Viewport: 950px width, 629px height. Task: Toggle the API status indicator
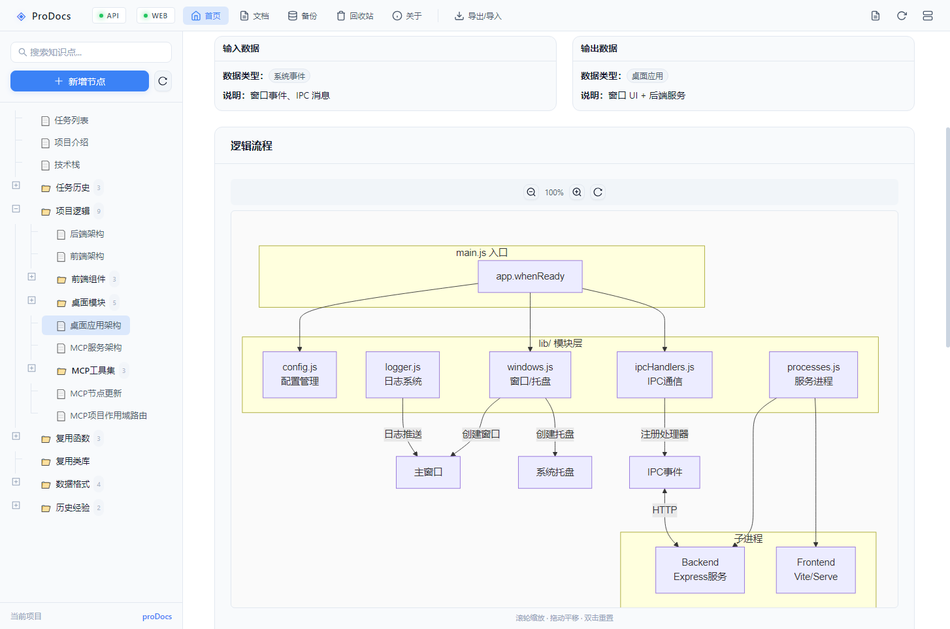click(x=108, y=15)
